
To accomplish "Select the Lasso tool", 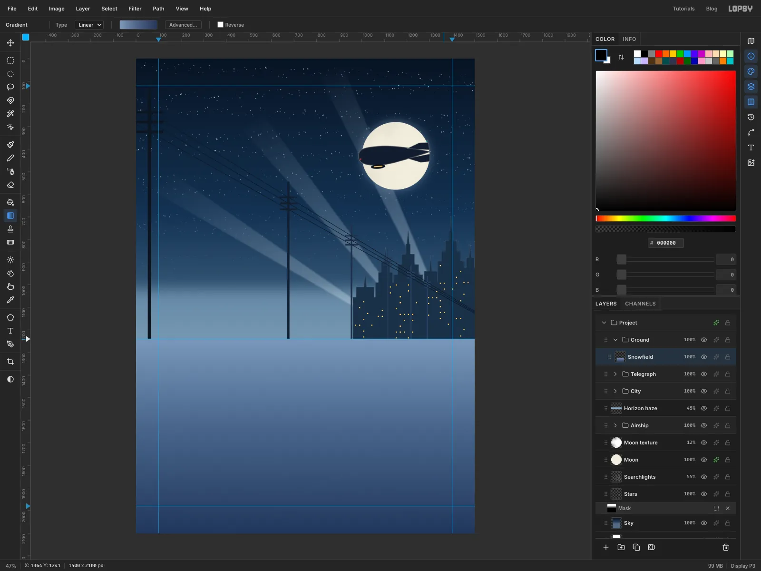I will click(x=10, y=87).
